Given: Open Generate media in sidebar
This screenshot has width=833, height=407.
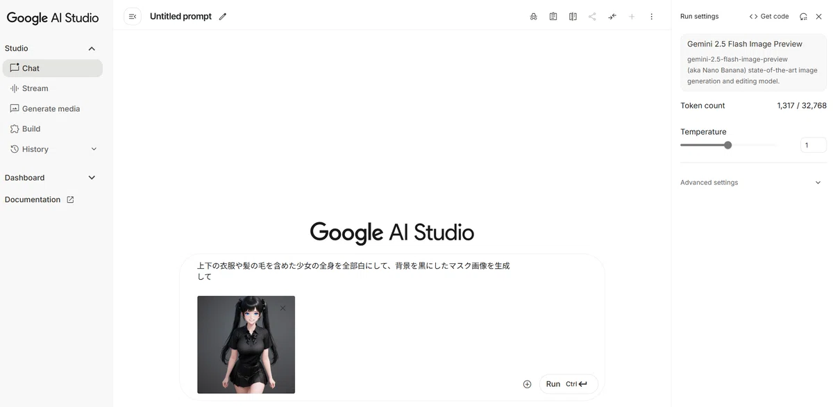Looking at the screenshot, I should coord(53,108).
